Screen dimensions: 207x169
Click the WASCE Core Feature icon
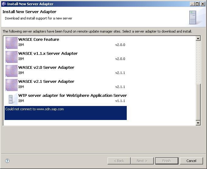(x=12, y=43)
